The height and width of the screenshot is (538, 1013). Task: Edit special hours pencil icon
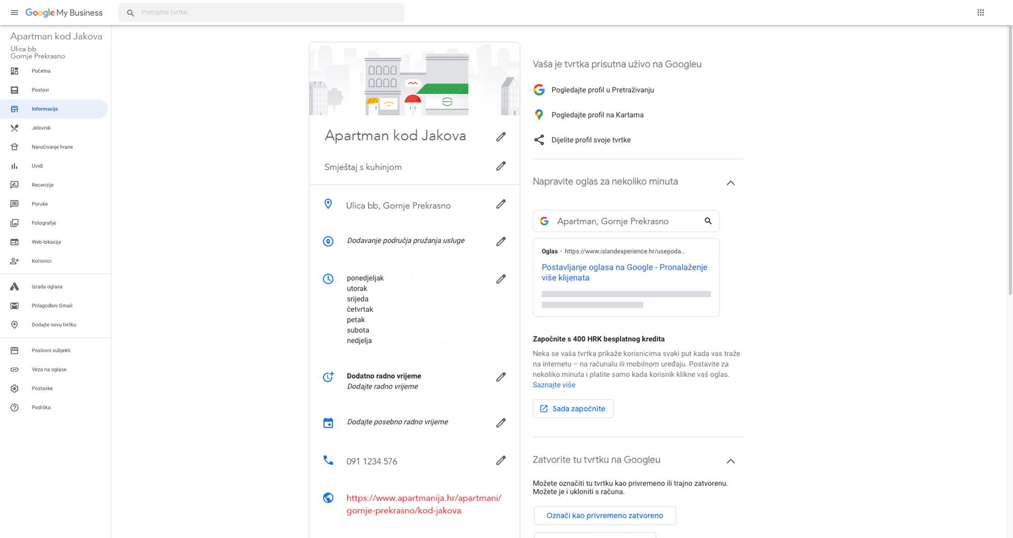(x=501, y=423)
